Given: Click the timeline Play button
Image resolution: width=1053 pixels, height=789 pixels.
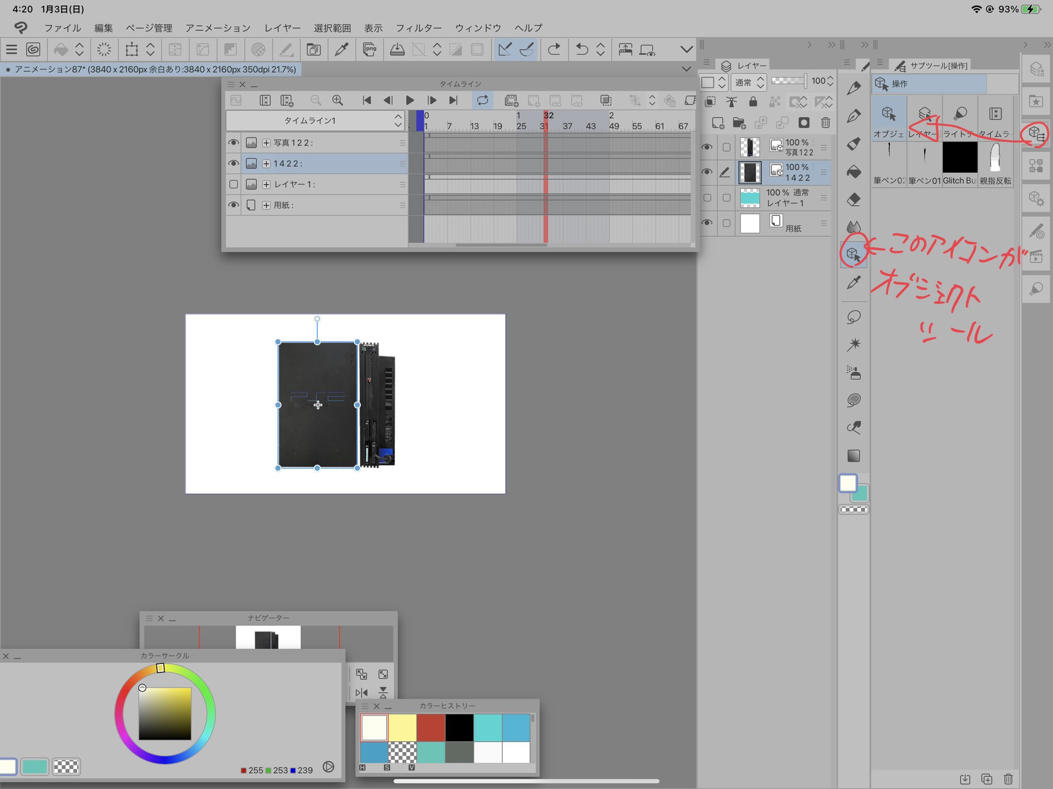Looking at the screenshot, I should (x=410, y=100).
